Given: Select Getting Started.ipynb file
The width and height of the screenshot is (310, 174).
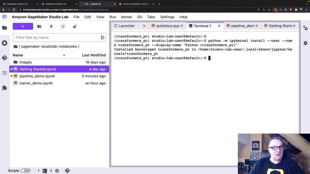Looking at the screenshot, I should (x=59, y=69).
